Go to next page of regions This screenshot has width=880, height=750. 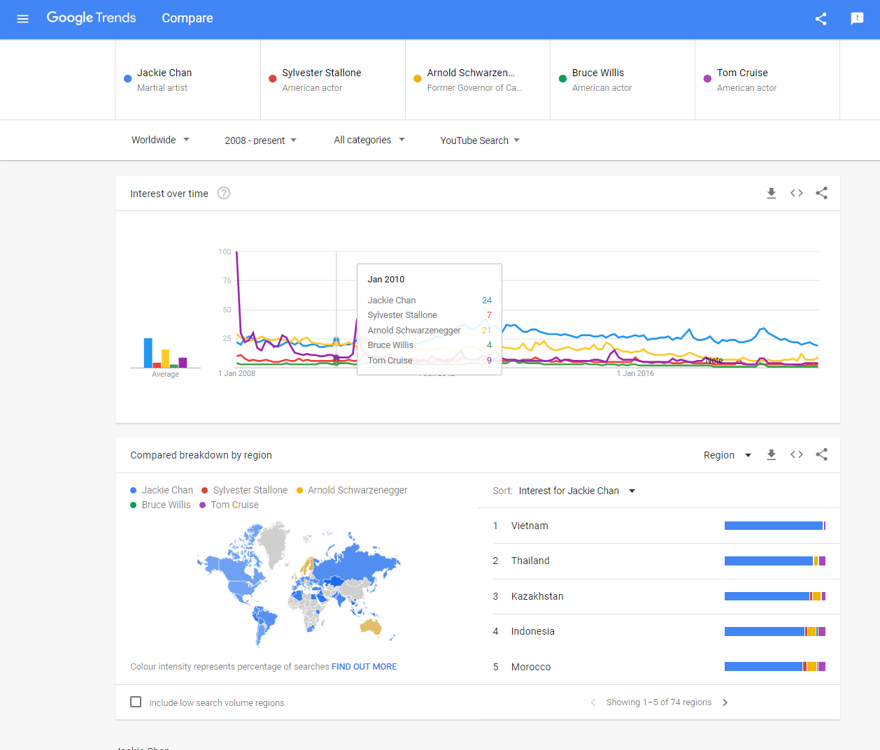coord(725,702)
